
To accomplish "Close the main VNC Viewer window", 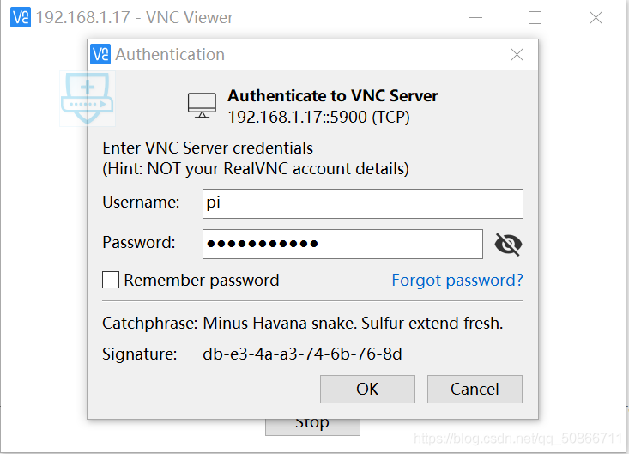I will point(596,18).
